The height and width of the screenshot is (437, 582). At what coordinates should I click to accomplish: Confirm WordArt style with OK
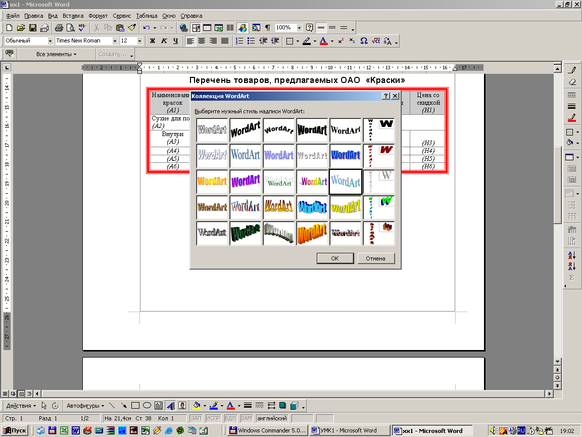(335, 258)
